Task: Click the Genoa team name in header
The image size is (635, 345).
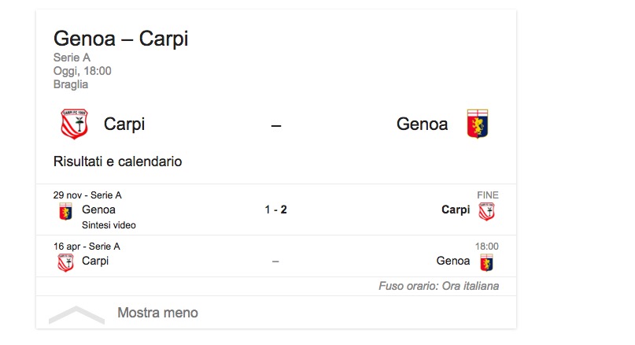Action: [x=422, y=124]
